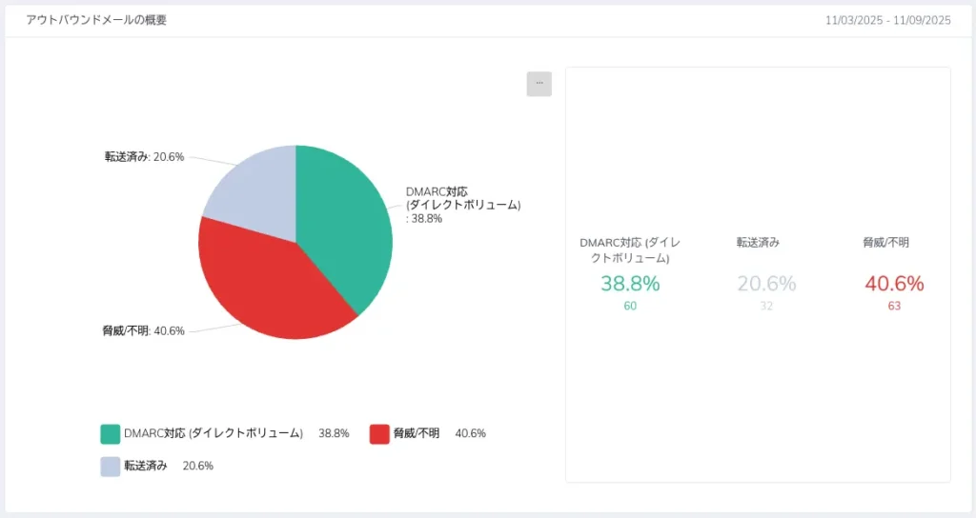Click the green legend color square
Viewport: 976px width, 518px height.
click(x=111, y=434)
